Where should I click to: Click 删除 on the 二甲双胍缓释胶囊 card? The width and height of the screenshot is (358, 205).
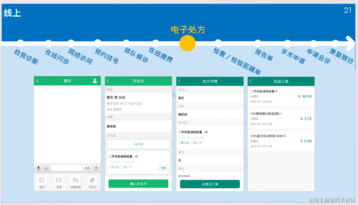click(164, 168)
